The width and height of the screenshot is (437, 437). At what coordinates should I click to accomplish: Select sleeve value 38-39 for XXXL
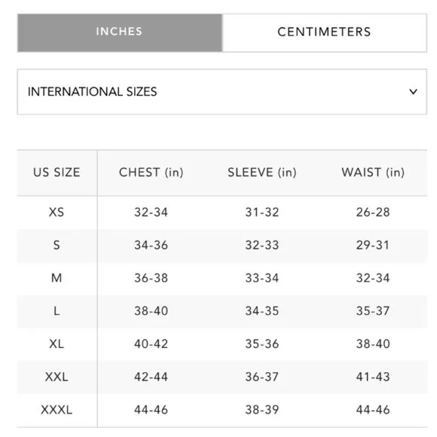tap(262, 410)
